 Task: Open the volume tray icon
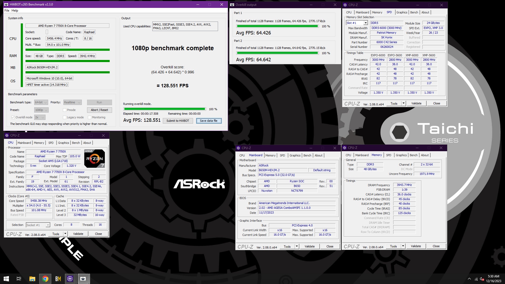482,279
